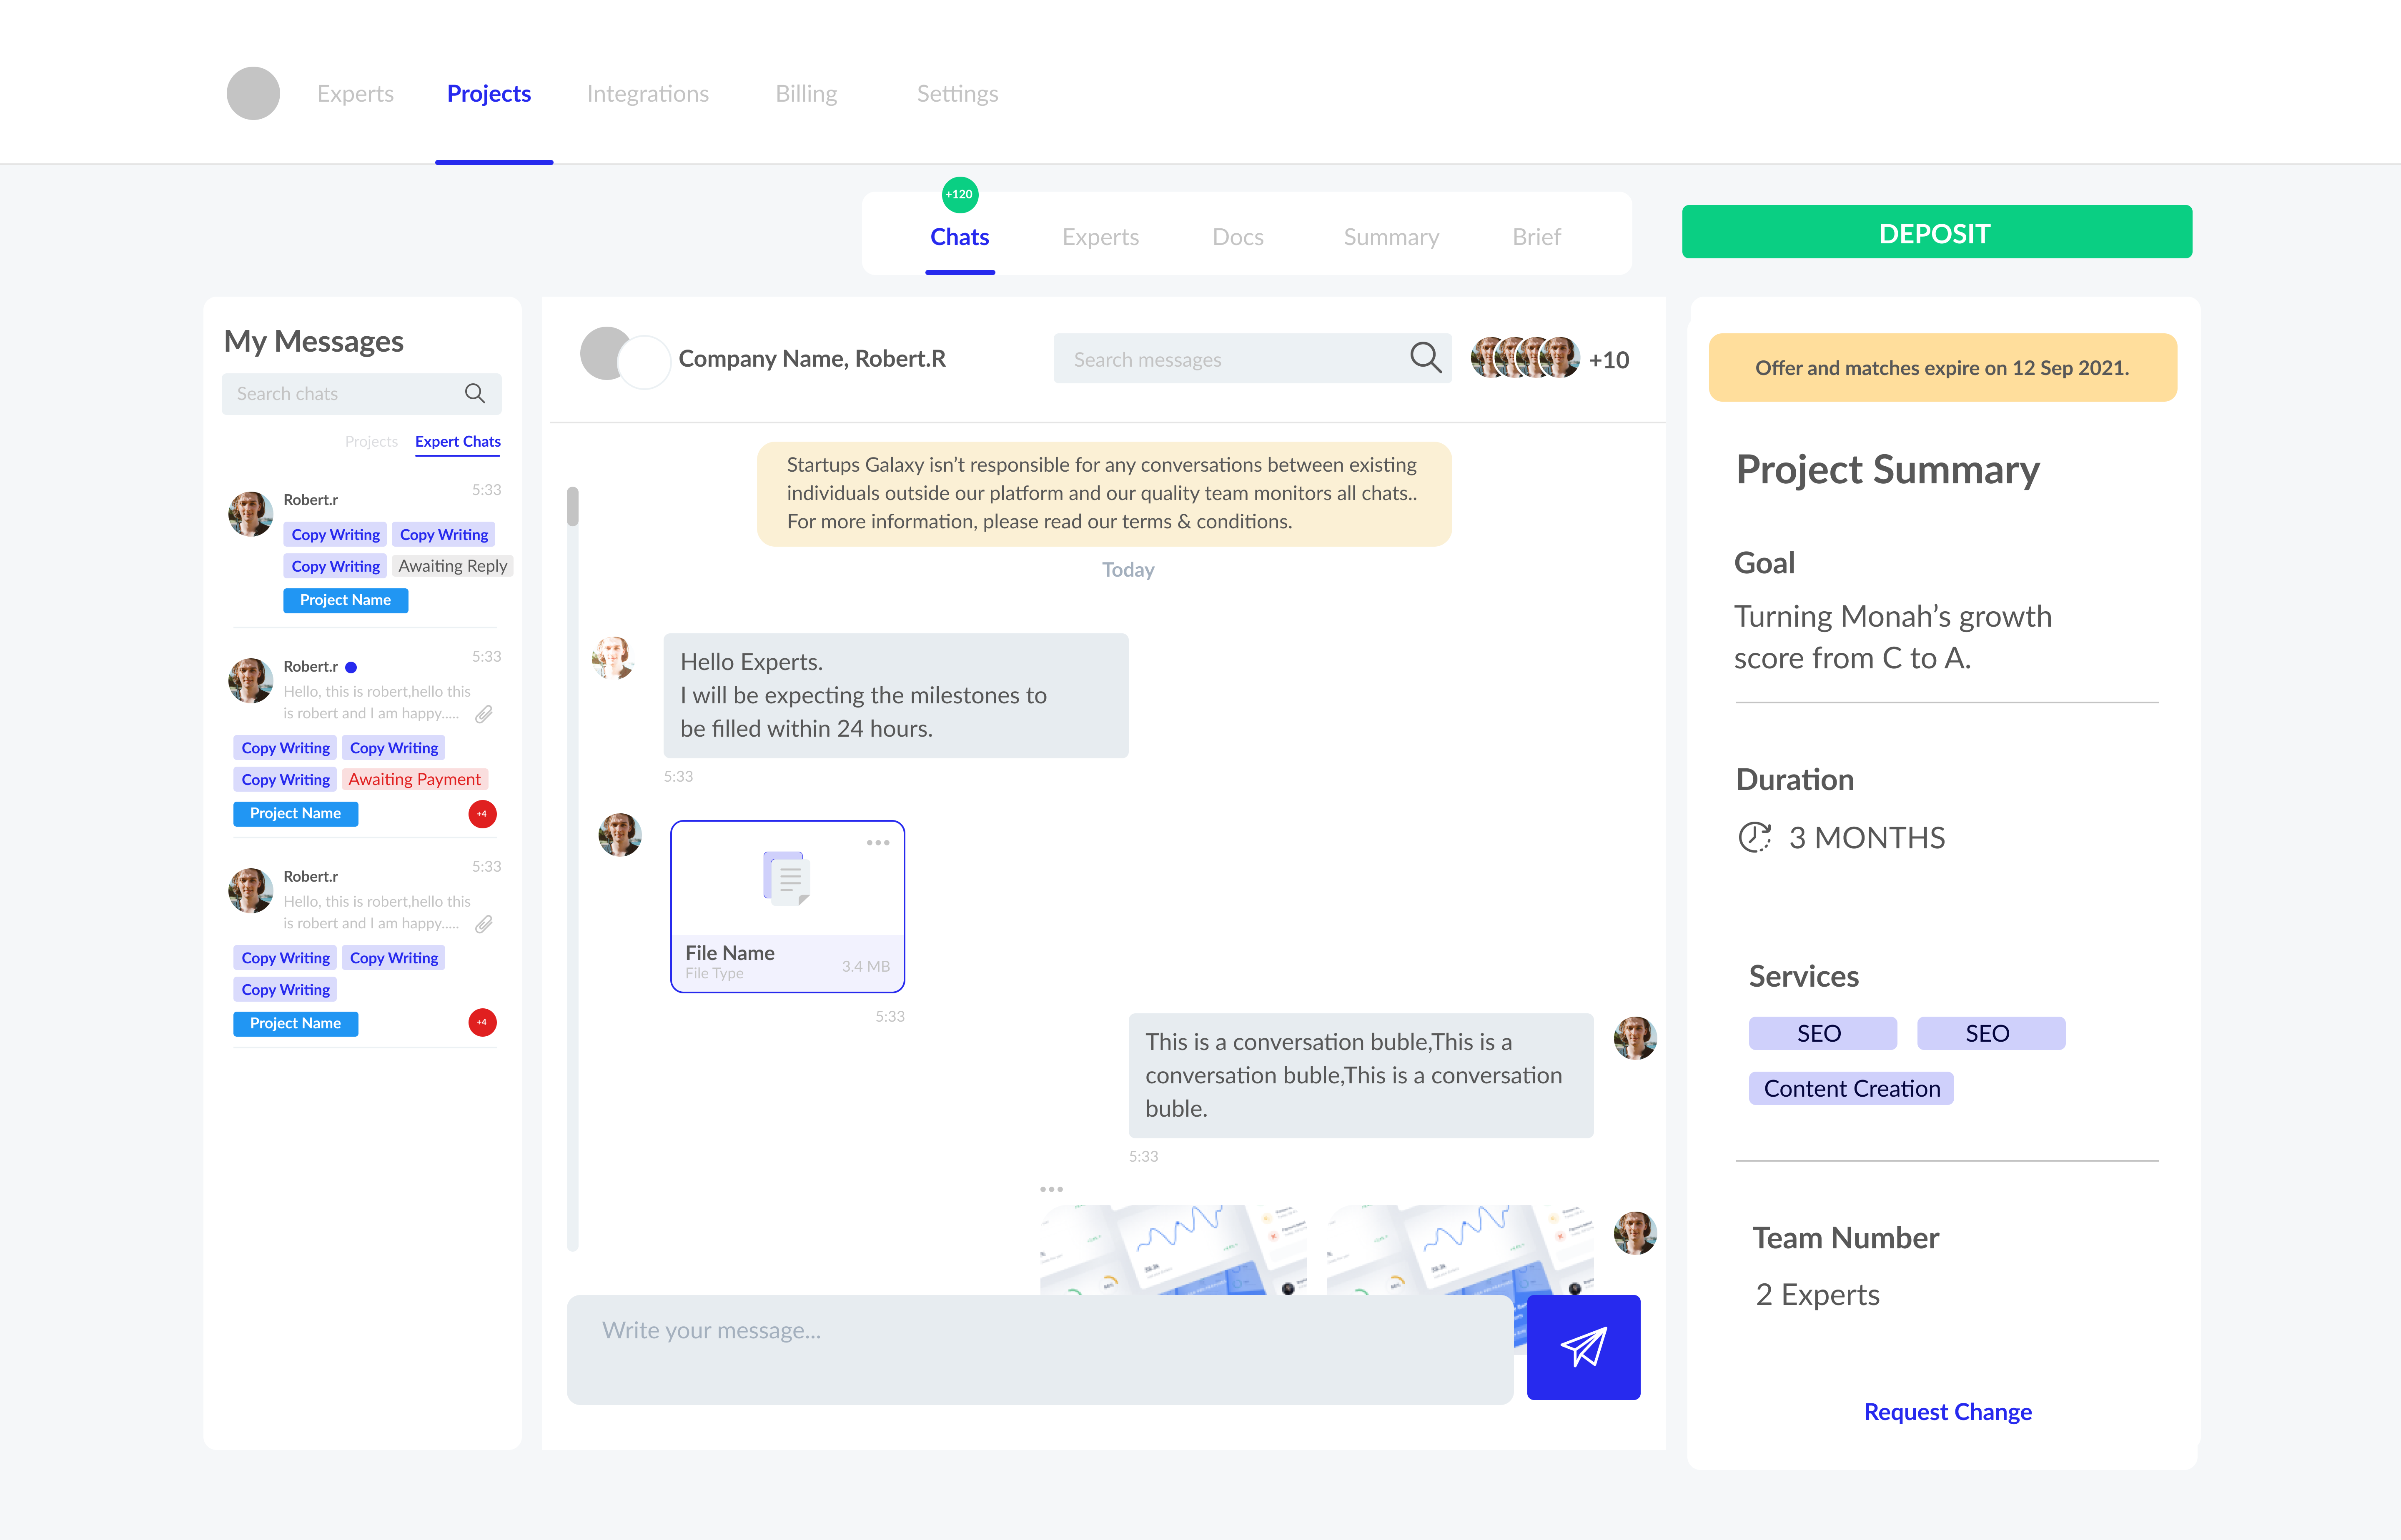Open the three-dot menu on the File Name card
This screenshot has height=1540, width=2401.
tap(878, 843)
